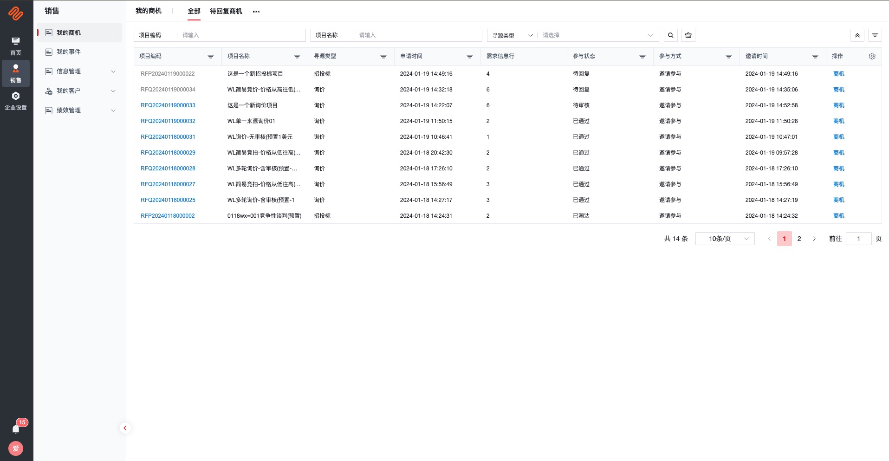Collapse filter area with double-up arrow
The height and width of the screenshot is (461, 889).
coord(857,35)
